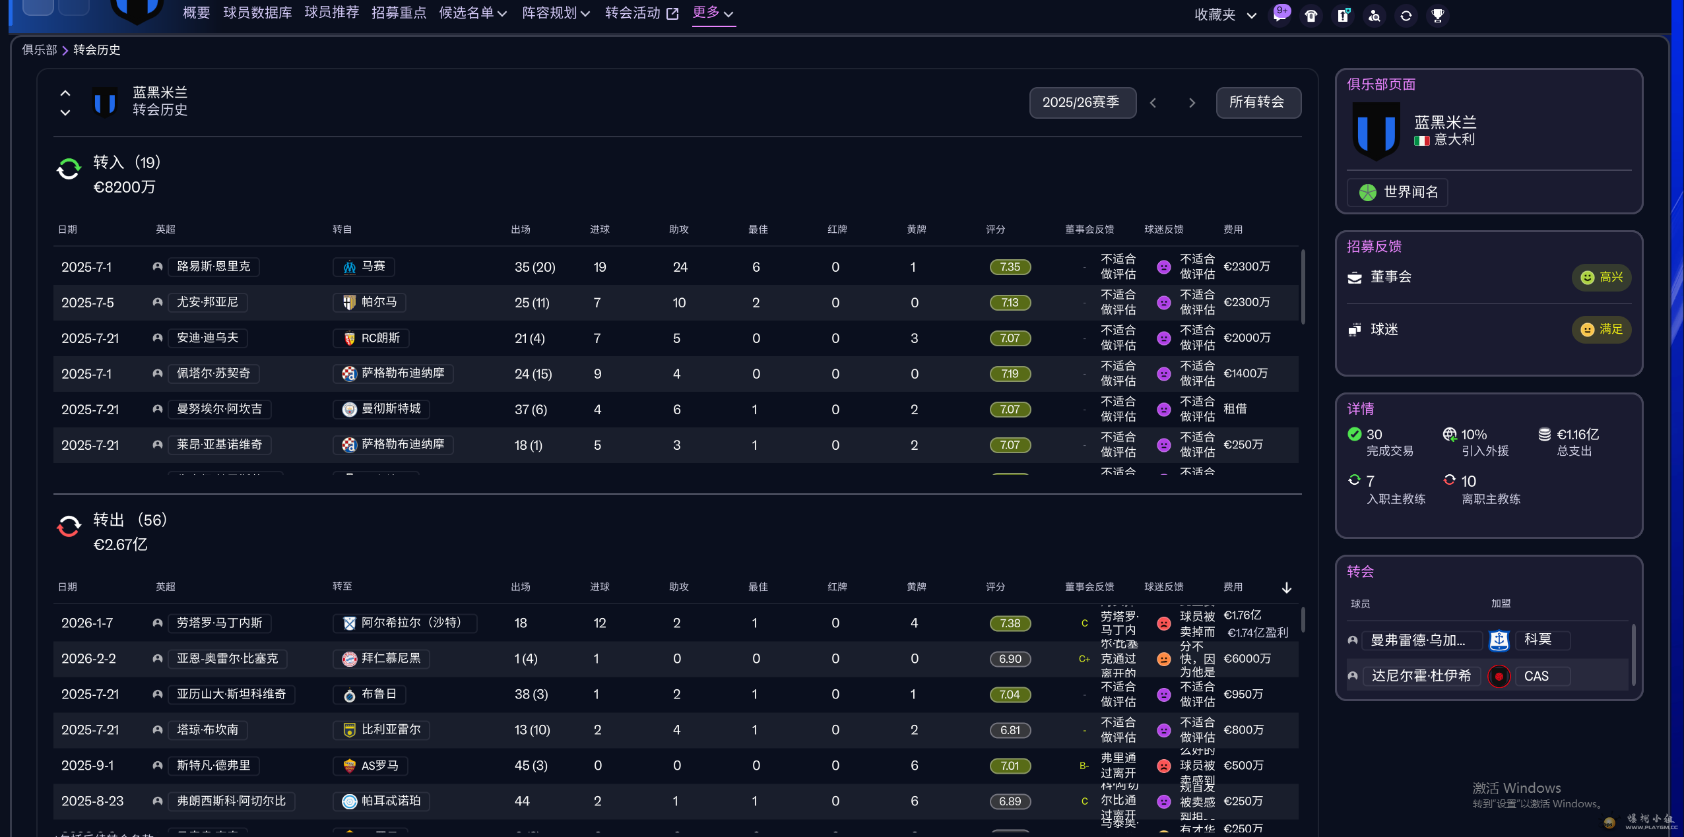Click the Parma crest in 帕尔马 cell
This screenshot has width=1684, height=837.
tap(350, 303)
